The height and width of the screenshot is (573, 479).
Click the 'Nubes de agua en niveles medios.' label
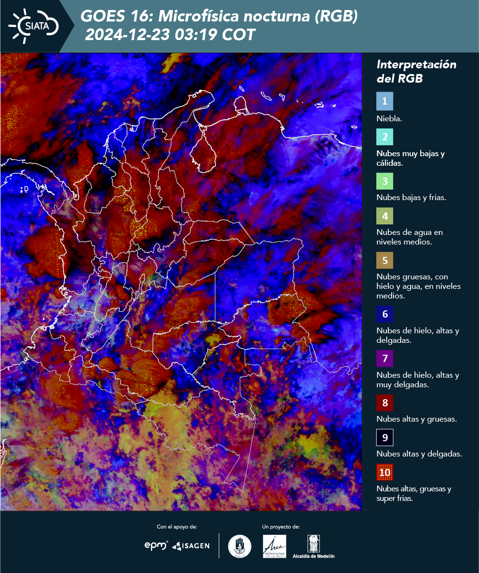[409, 237]
